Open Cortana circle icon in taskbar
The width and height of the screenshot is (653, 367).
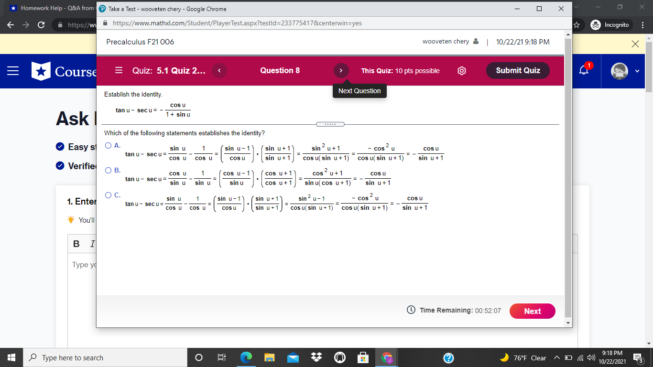(198, 357)
